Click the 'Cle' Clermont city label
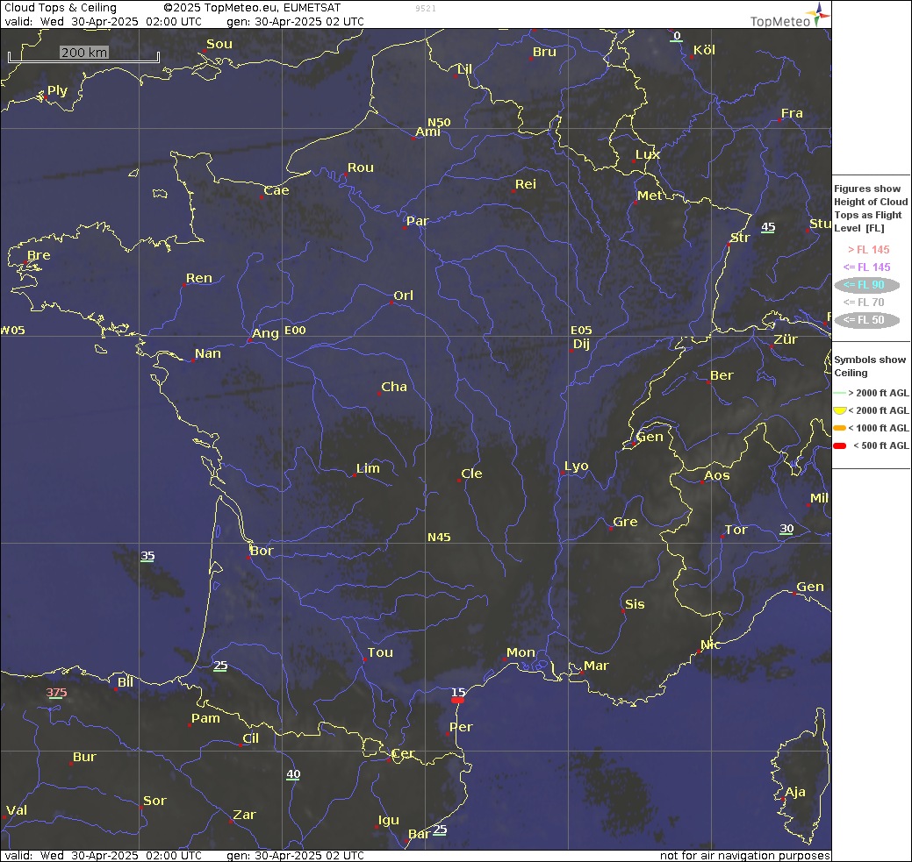Viewport: 912px width, 862px height. click(471, 474)
